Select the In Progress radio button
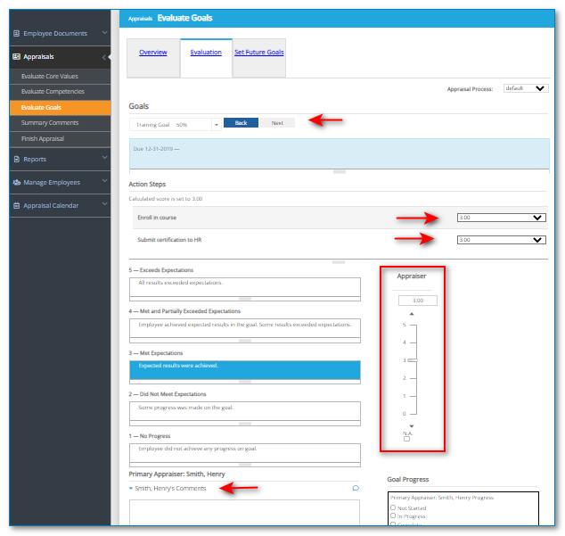The image size is (565, 536). pos(393,516)
